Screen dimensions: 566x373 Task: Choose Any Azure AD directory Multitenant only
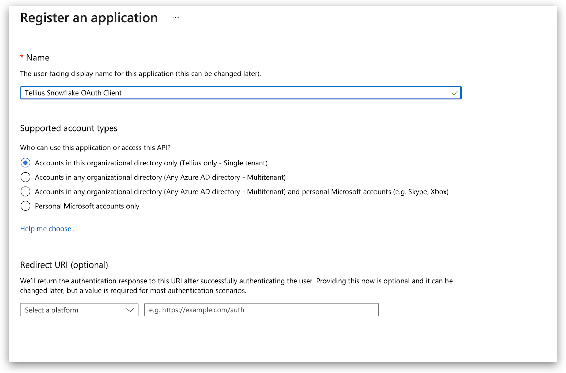pyautogui.click(x=25, y=177)
